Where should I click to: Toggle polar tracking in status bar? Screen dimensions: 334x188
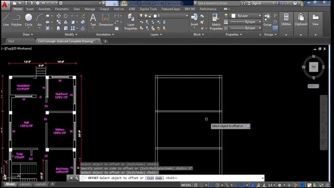[217, 185]
